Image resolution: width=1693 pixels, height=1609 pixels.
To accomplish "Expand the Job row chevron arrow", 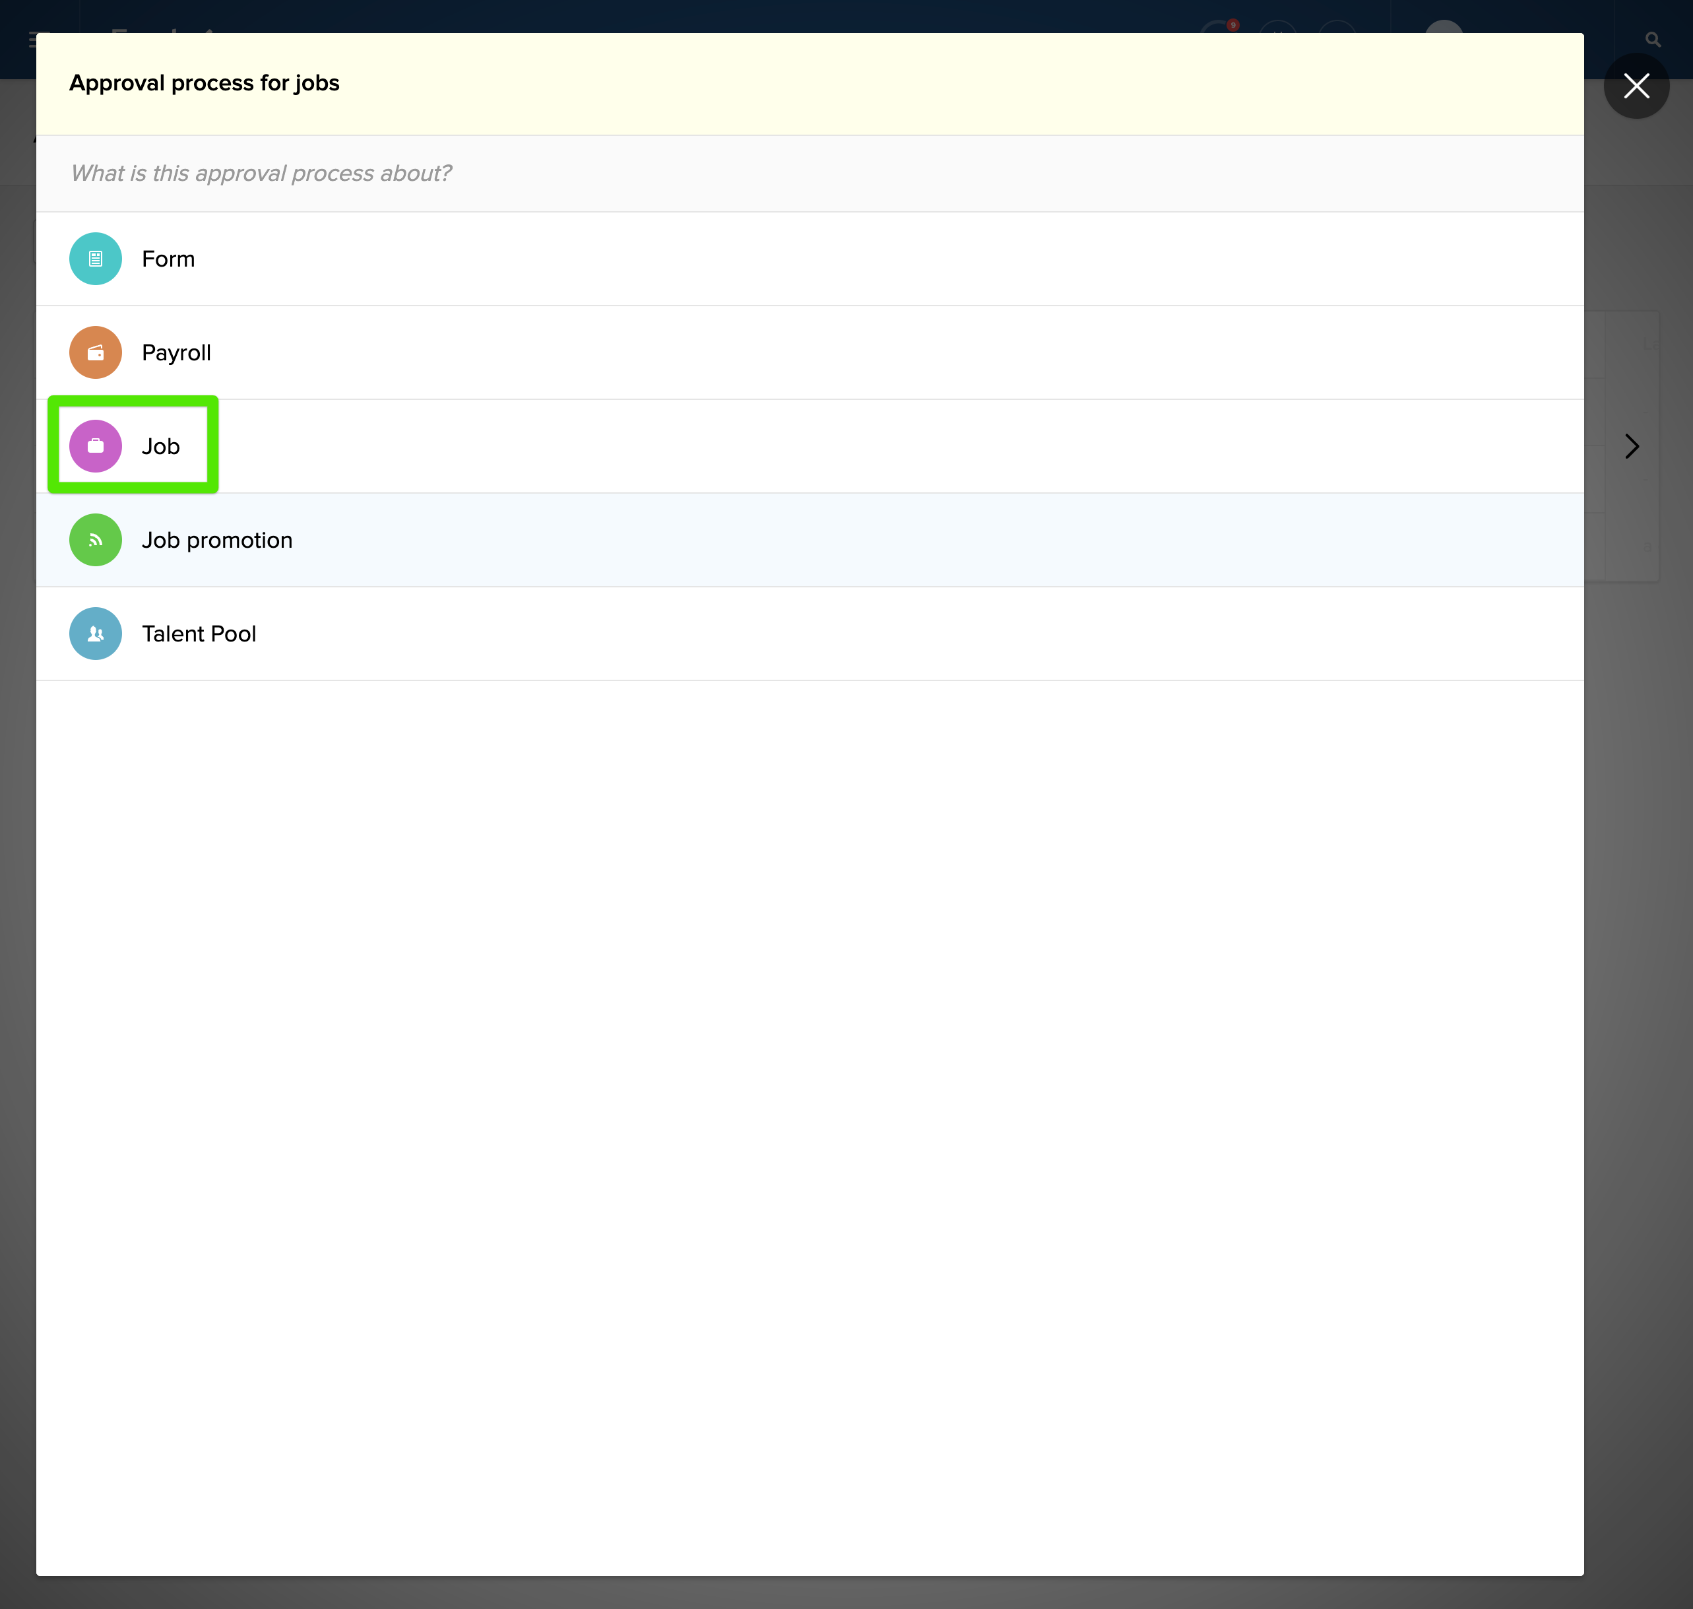I will tap(1631, 446).
